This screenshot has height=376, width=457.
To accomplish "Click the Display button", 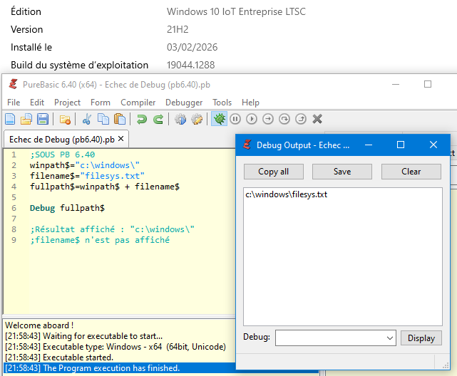I will (x=421, y=338).
